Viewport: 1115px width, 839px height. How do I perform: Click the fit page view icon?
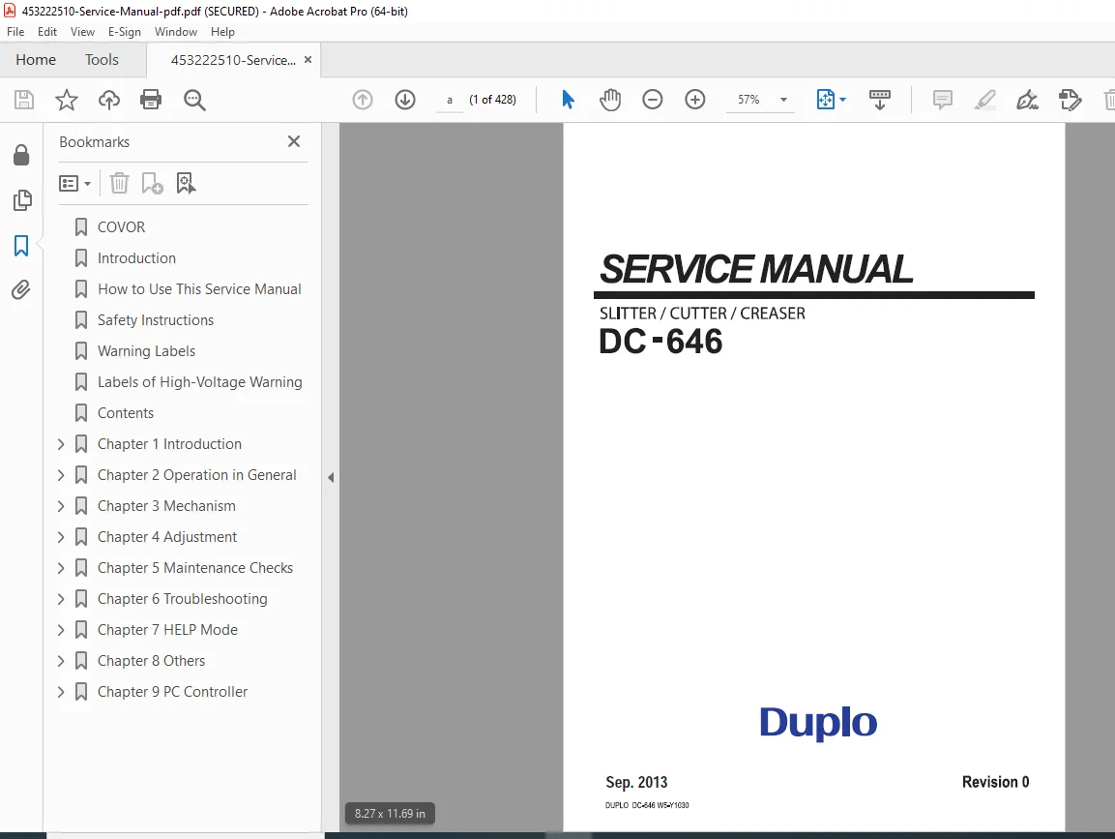point(826,100)
